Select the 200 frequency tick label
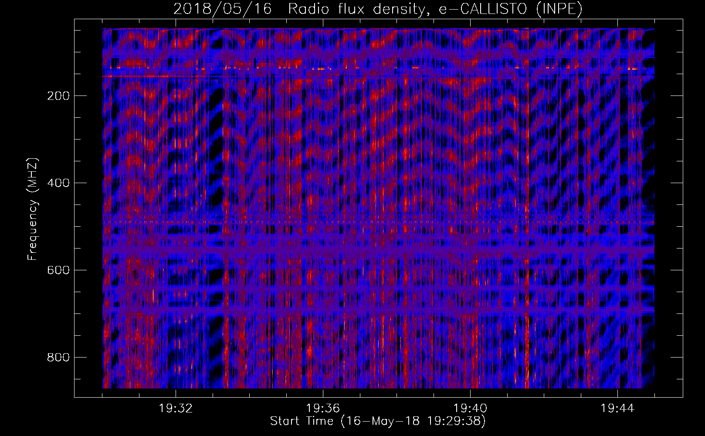This screenshot has width=705, height=436. pos(58,96)
